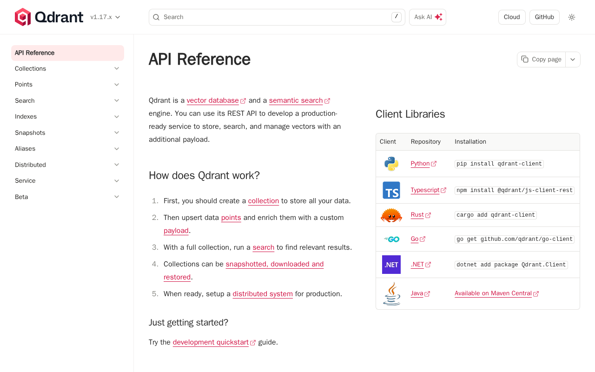The height and width of the screenshot is (372, 595).
Task: Click the Qdrant logo icon
Action: pos(23,17)
